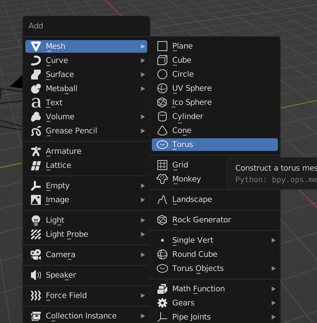Click the Plane square icon

tap(162, 46)
